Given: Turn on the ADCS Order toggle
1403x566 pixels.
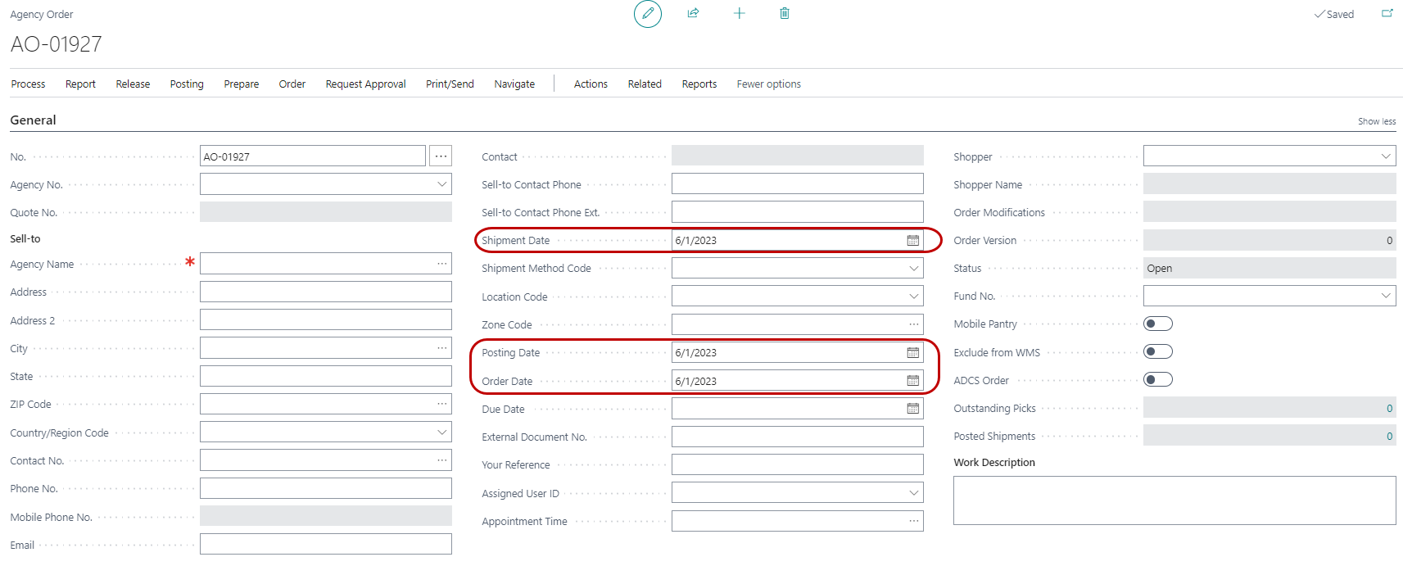Looking at the screenshot, I should click(x=1157, y=380).
